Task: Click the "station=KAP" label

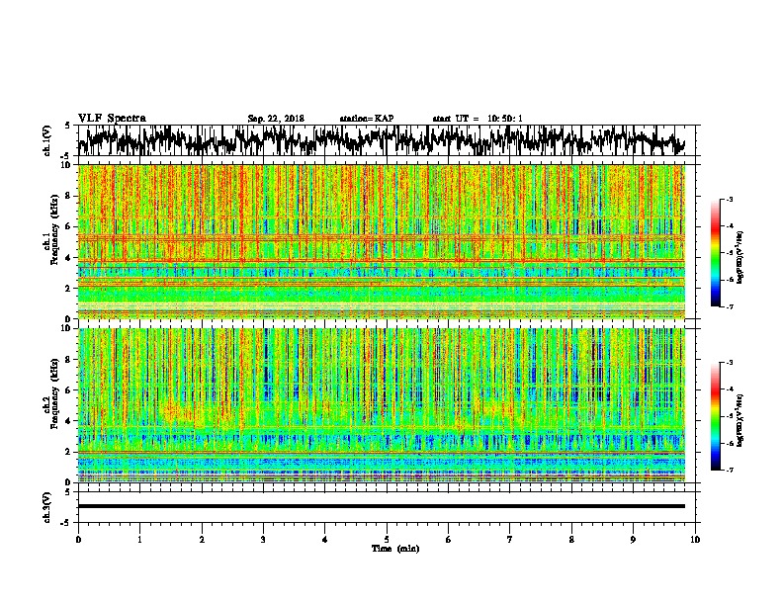Action: (x=367, y=119)
